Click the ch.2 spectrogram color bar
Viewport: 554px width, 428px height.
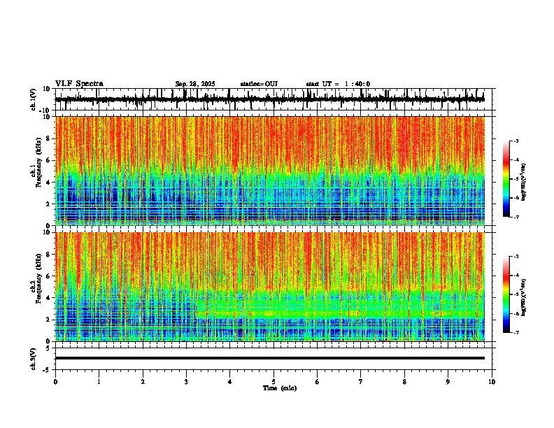click(x=506, y=294)
